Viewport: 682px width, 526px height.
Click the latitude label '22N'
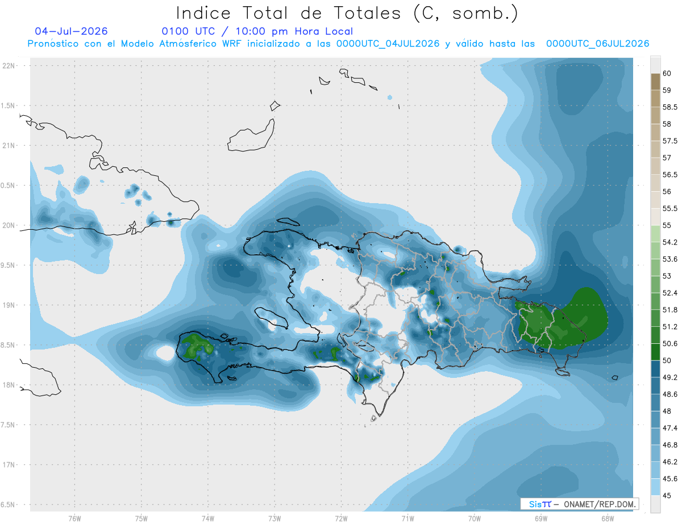coord(9,66)
